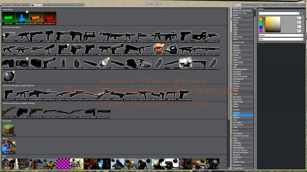Click the blue value stepper arrows

(302, 26)
